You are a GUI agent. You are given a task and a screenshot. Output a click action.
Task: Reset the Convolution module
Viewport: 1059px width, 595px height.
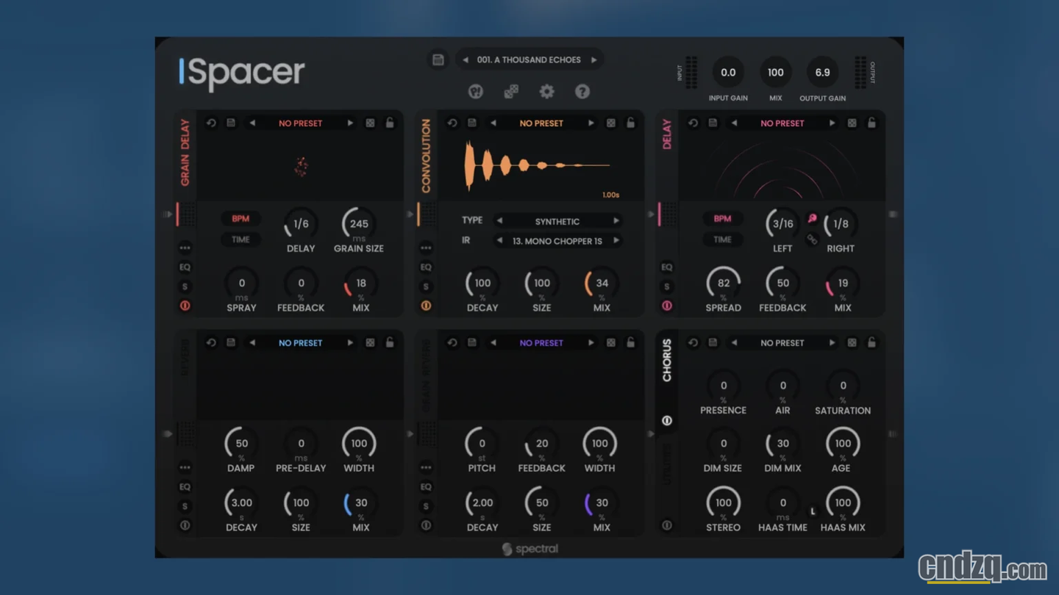click(452, 123)
